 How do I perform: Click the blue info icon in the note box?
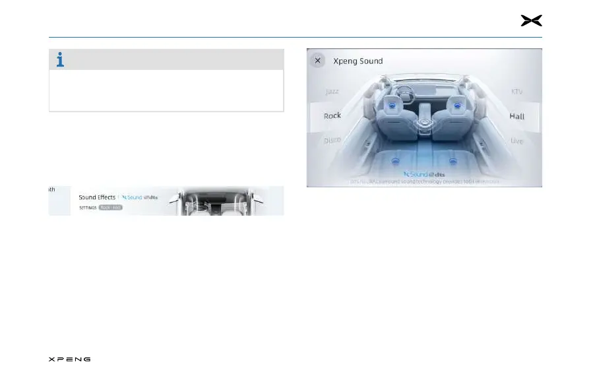tap(60, 59)
